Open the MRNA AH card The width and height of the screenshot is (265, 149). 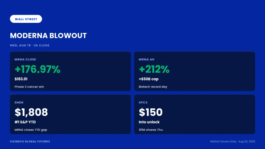tap(195, 71)
